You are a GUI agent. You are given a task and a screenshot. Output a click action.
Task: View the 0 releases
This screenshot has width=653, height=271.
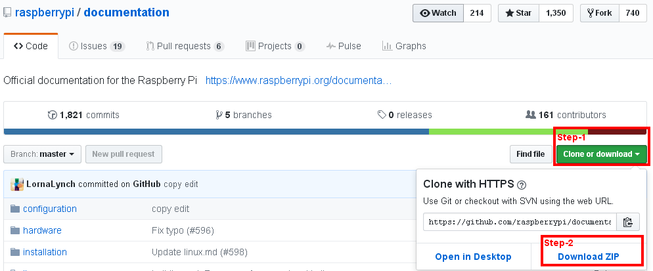[x=405, y=115]
